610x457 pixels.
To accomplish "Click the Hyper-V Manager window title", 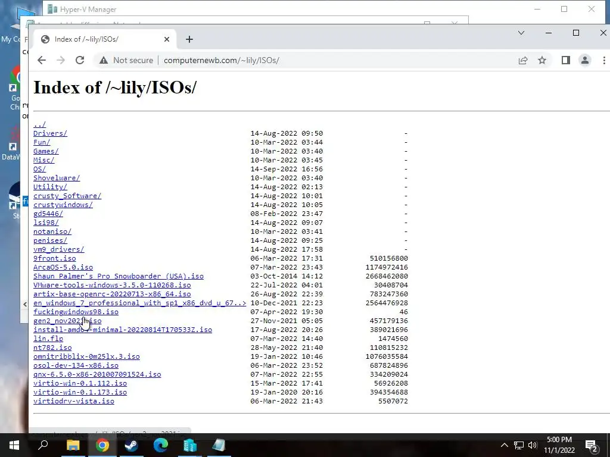I will (x=88, y=10).
